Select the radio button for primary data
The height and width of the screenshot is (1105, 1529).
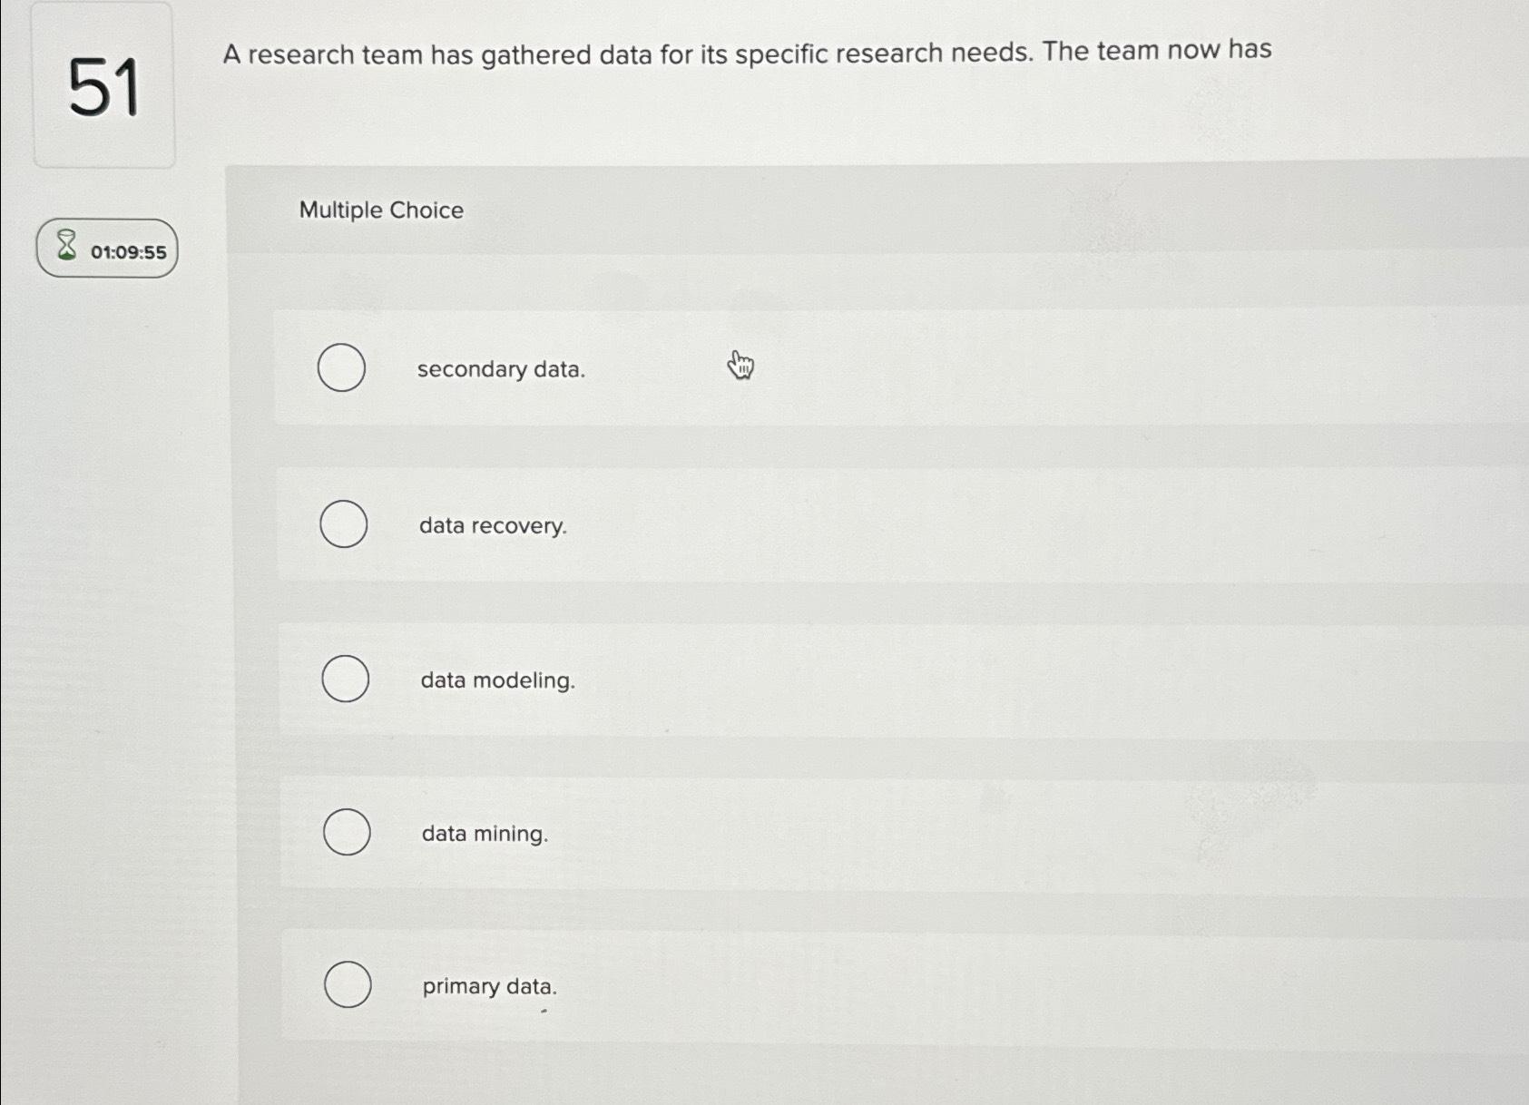point(348,984)
